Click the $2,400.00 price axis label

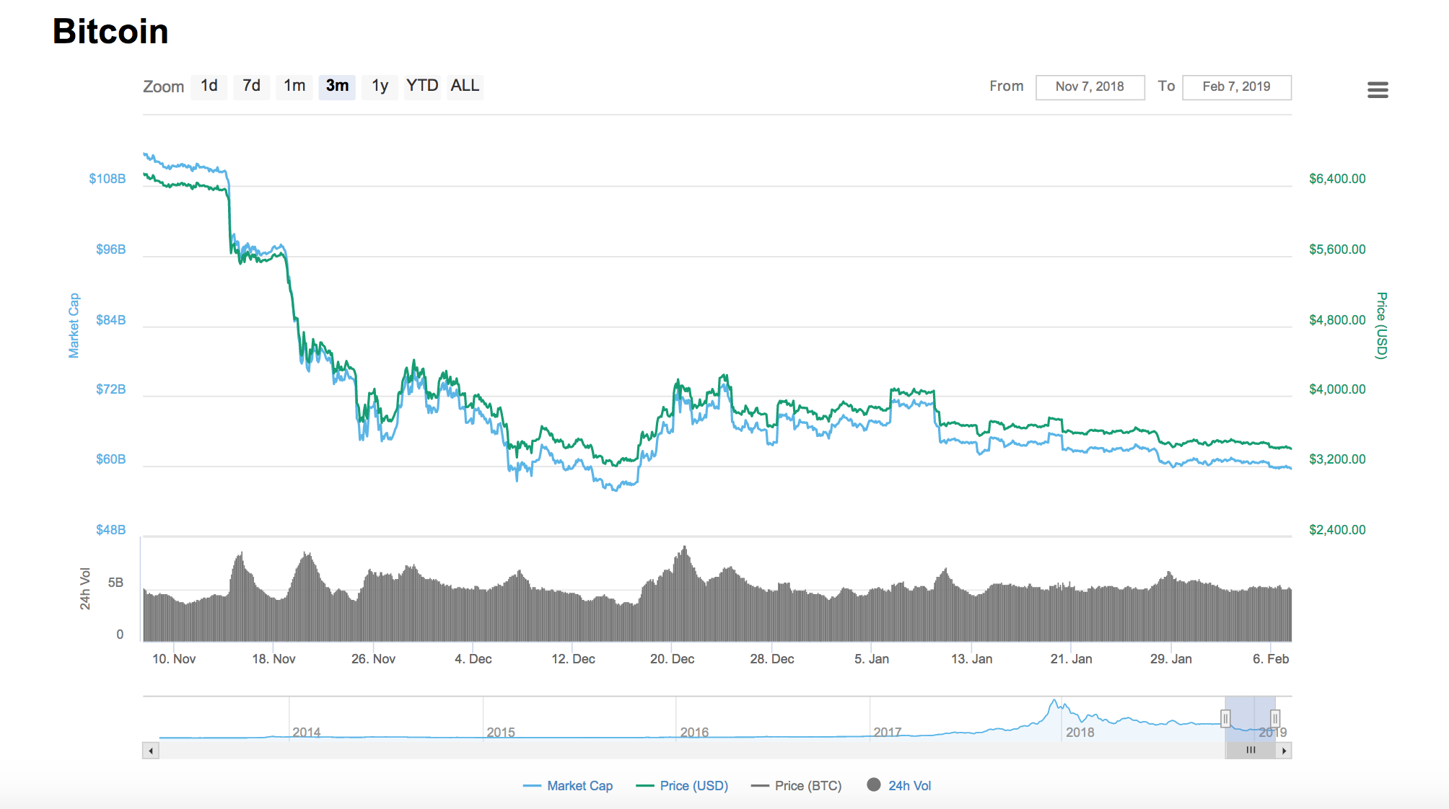1337,530
